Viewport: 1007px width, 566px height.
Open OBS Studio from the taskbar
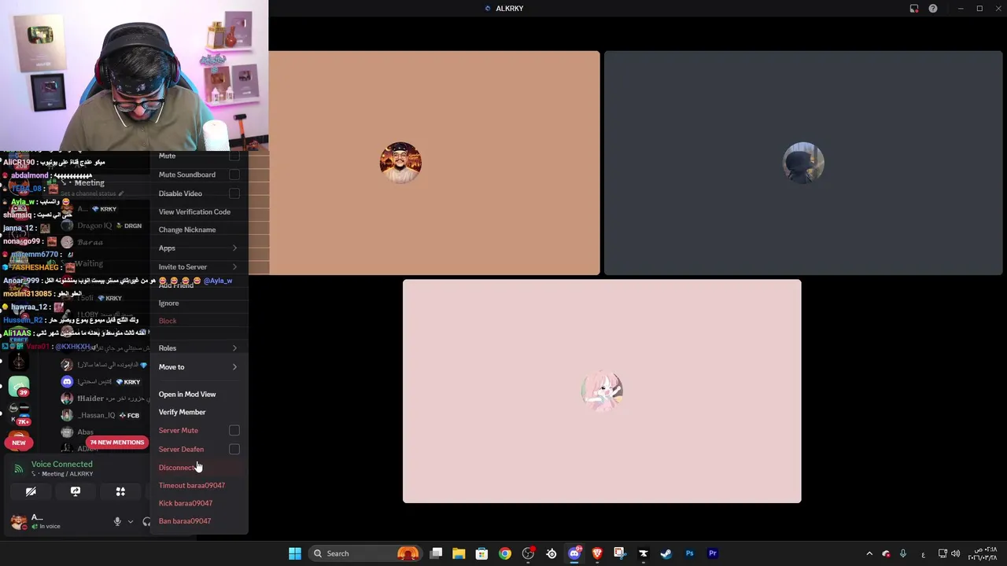pos(528,553)
